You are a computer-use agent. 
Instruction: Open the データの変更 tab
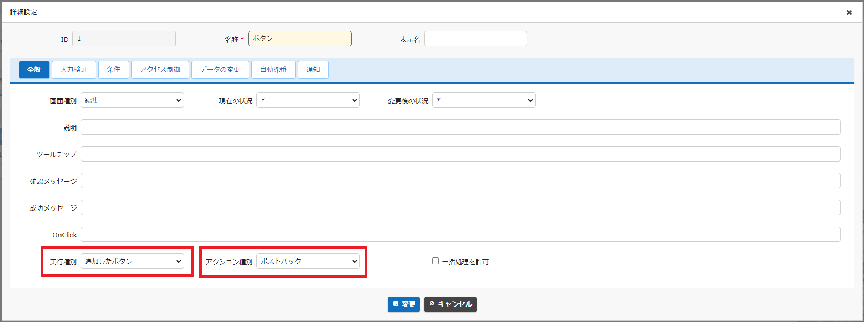click(220, 70)
